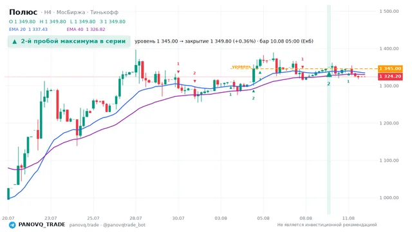Click the 03.08 date axis label
The width and height of the screenshot is (412, 232).
[221, 218]
